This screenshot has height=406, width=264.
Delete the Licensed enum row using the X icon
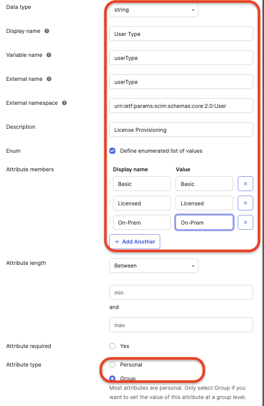(245, 203)
